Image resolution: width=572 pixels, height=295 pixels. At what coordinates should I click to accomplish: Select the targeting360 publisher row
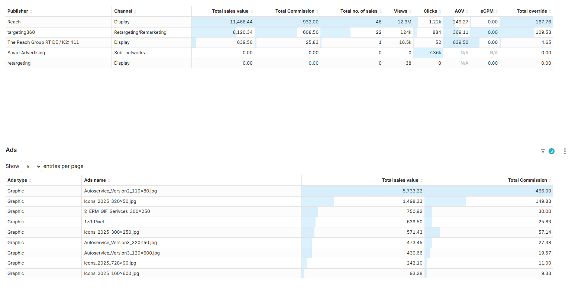(21, 32)
